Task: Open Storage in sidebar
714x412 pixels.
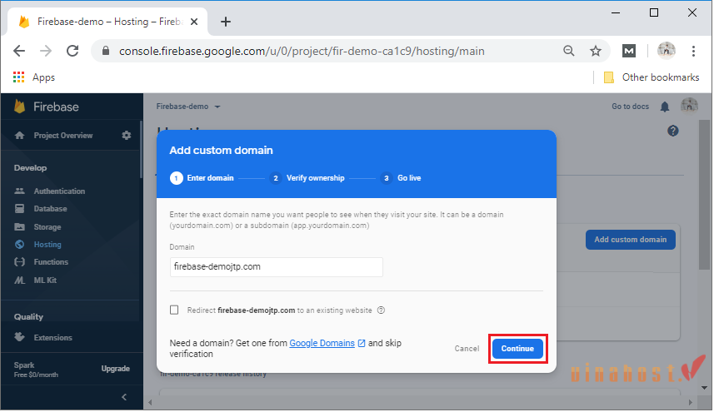Action: 47,227
